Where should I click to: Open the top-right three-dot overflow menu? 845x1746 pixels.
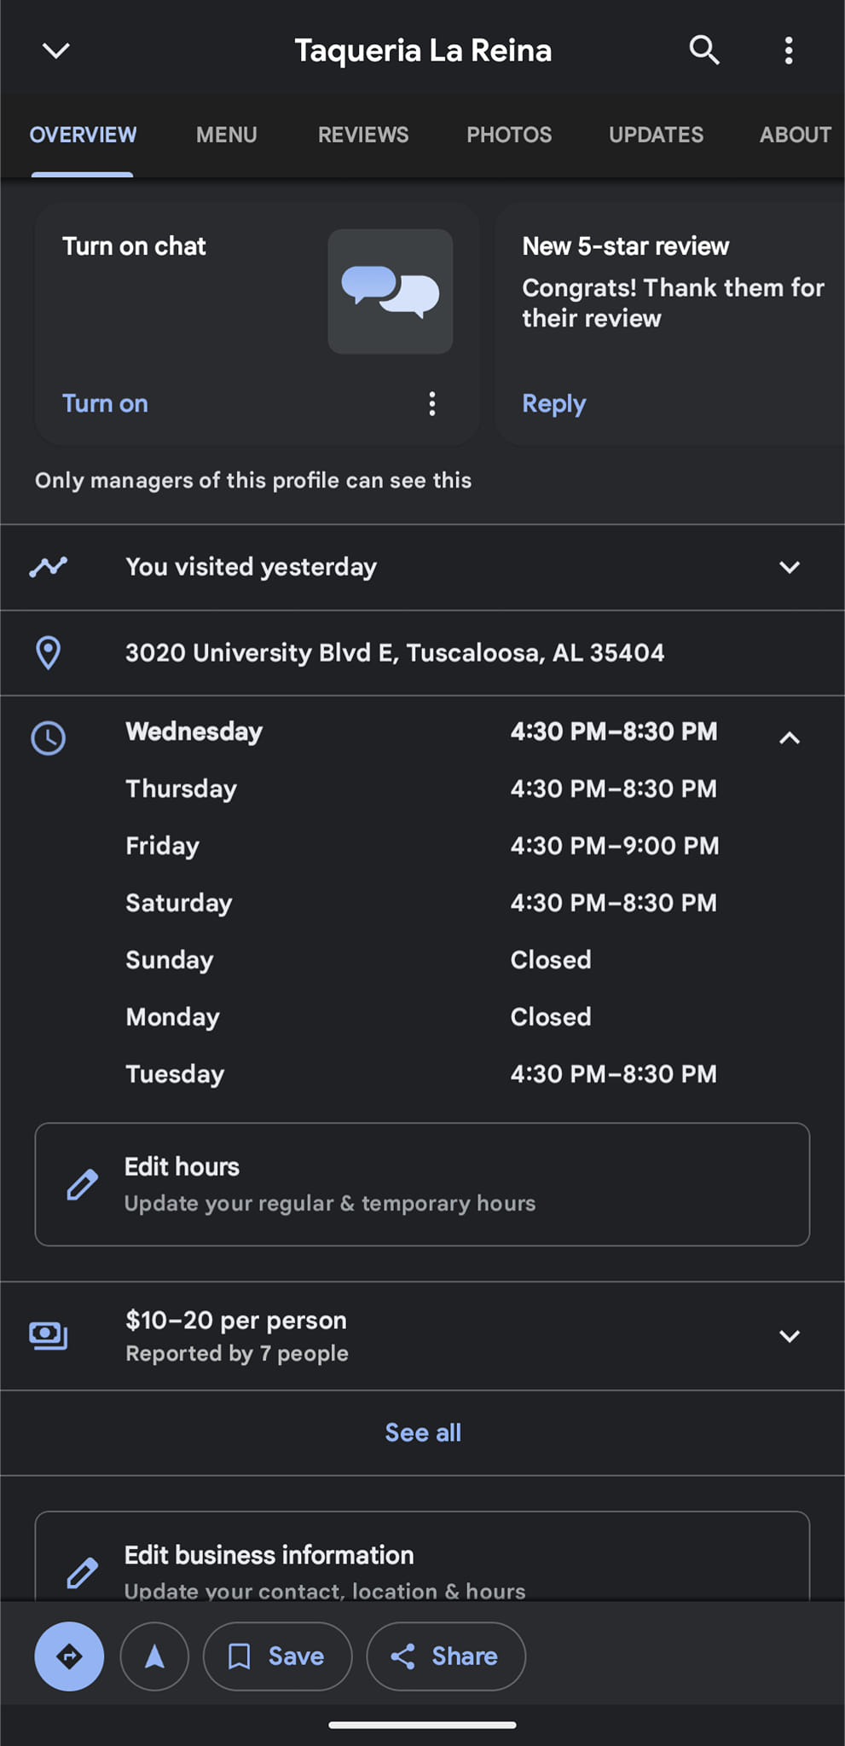[789, 50]
